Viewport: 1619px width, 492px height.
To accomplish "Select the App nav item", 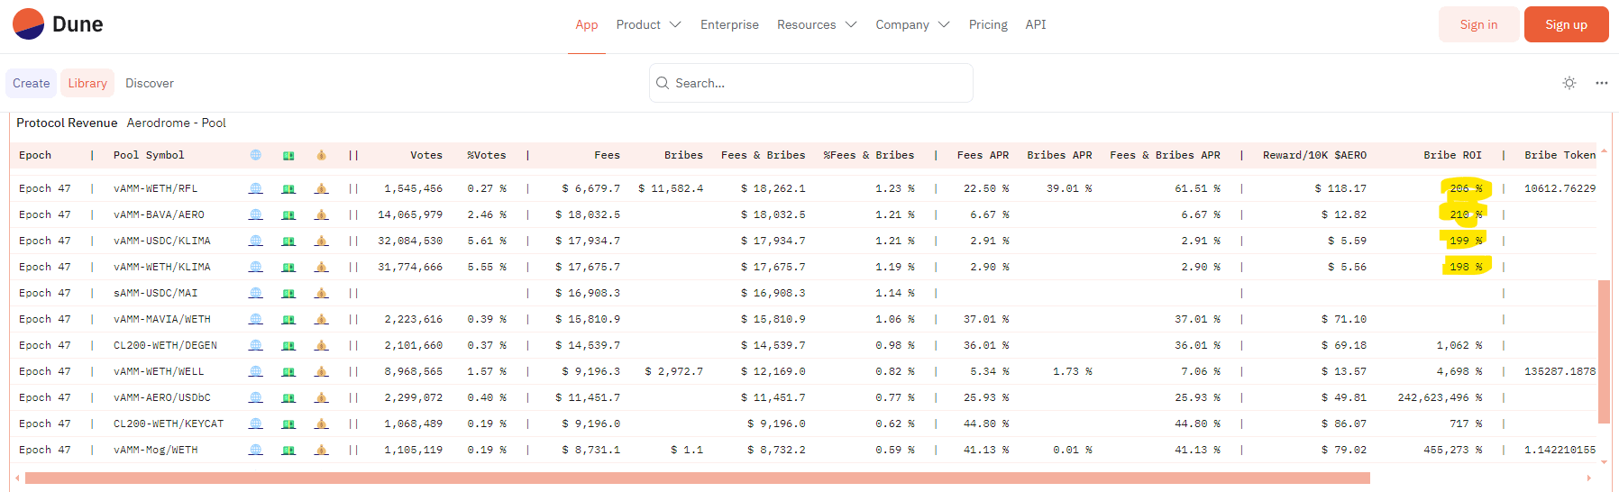I will 587,24.
